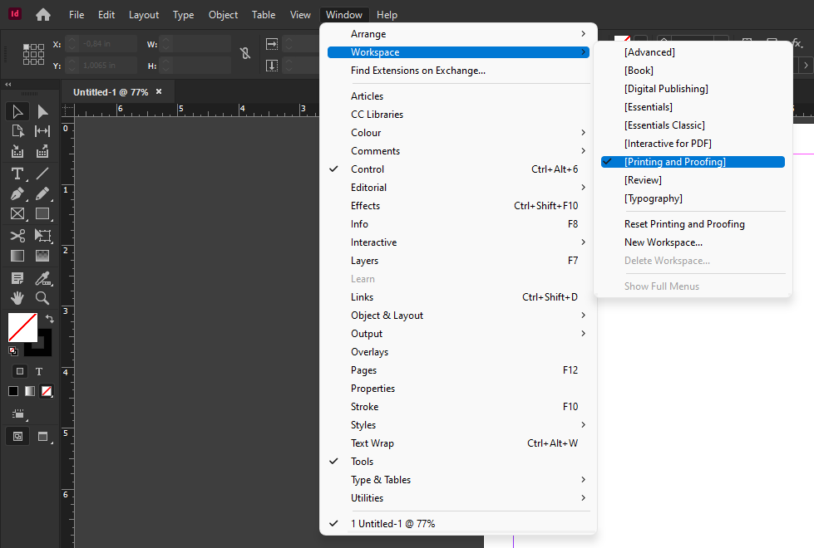814x548 pixels.
Task: Toggle formatting affects container
Action: coord(20,371)
